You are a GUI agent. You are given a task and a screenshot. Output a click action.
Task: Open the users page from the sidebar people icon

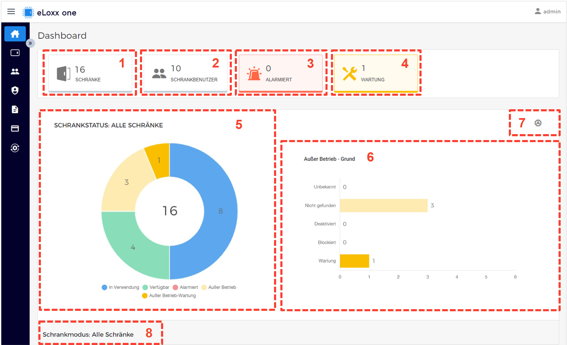pyautogui.click(x=15, y=72)
